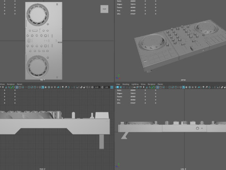This screenshot has height=170, width=226.
Task: Toggle X-Ray Active Components in front panel
Action: tap(84, 87)
